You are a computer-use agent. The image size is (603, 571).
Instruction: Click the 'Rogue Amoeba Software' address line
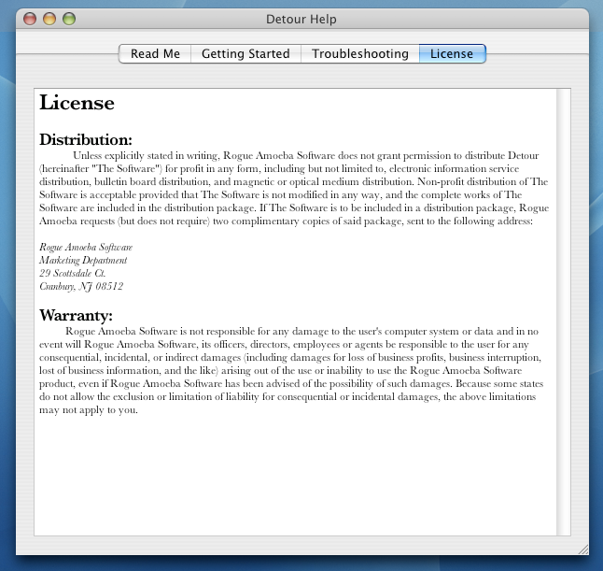coord(86,247)
